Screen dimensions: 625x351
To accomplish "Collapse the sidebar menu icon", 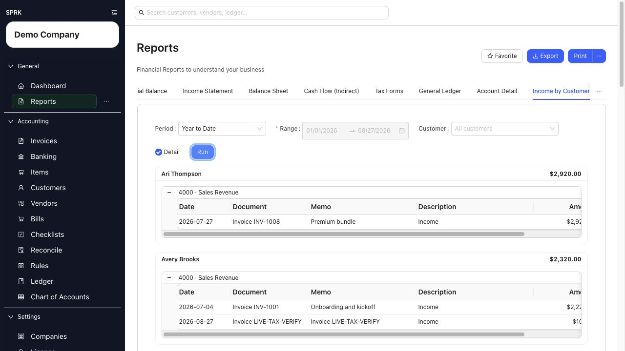I will click(x=114, y=13).
